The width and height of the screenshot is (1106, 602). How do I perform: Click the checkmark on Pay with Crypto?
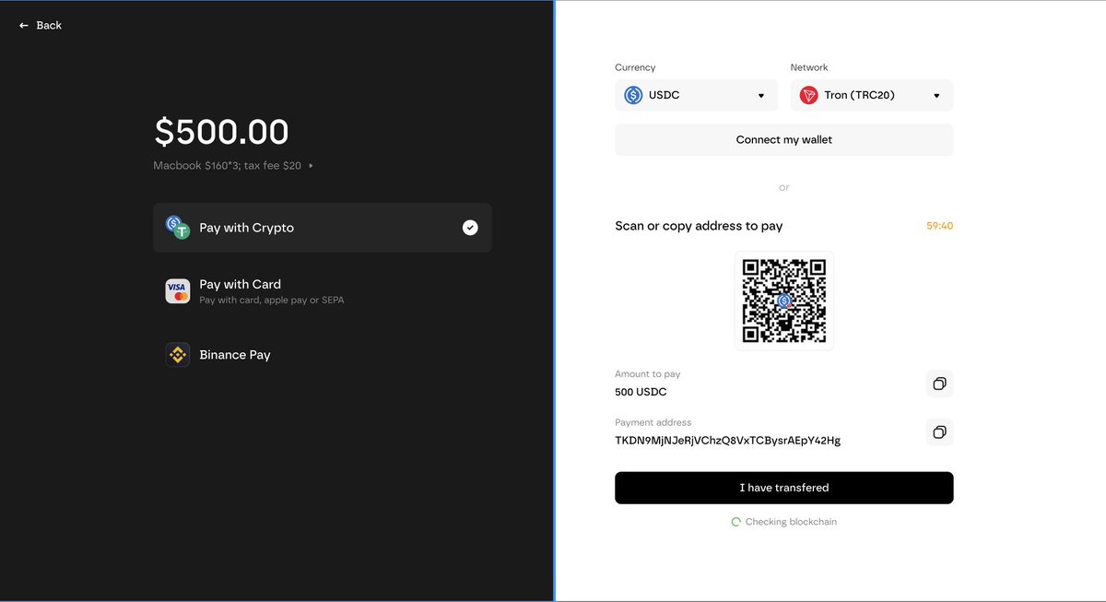tap(470, 228)
